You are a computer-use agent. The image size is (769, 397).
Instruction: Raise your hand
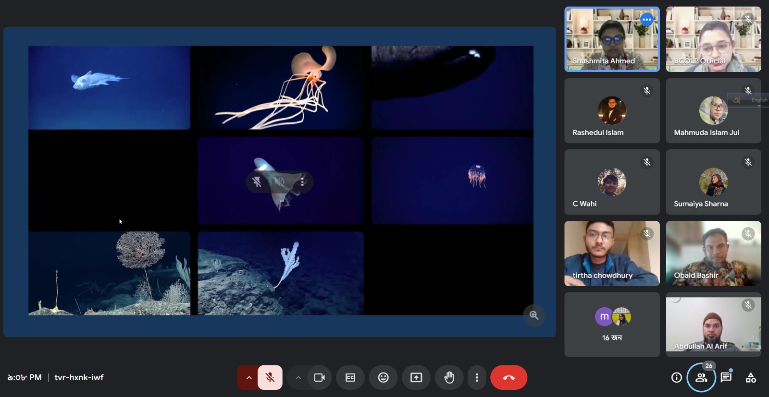[449, 378]
